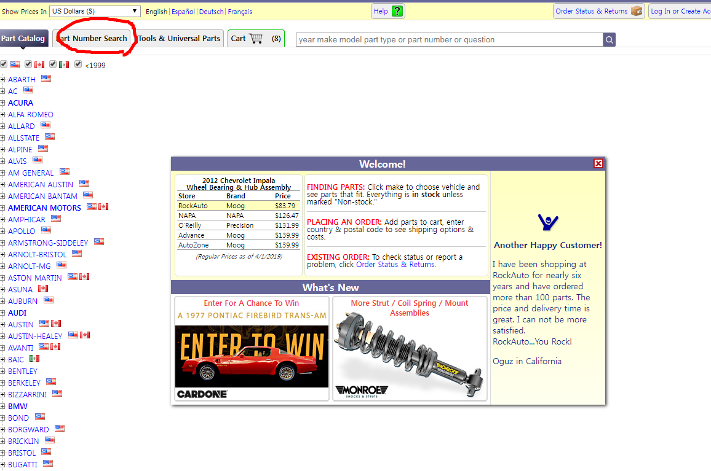Click the magnifier search icon
The image size is (711, 471).
[x=609, y=40]
